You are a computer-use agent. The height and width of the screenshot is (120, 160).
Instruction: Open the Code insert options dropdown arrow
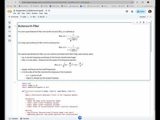pos(28,17)
